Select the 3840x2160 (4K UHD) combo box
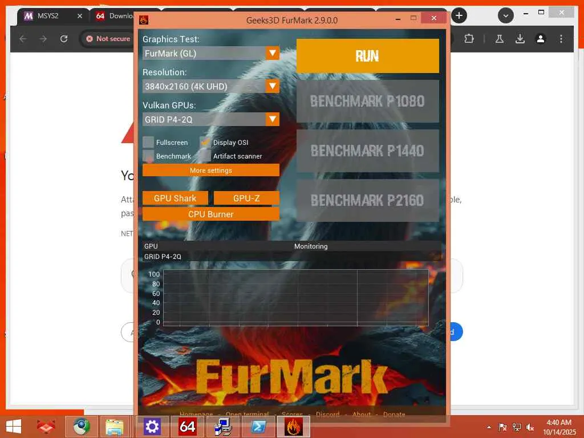 211,87
